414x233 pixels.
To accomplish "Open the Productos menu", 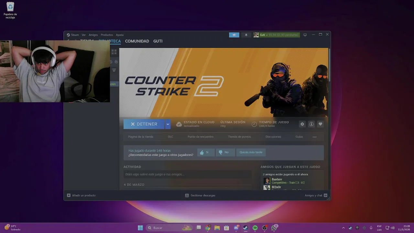I will [107, 35].
